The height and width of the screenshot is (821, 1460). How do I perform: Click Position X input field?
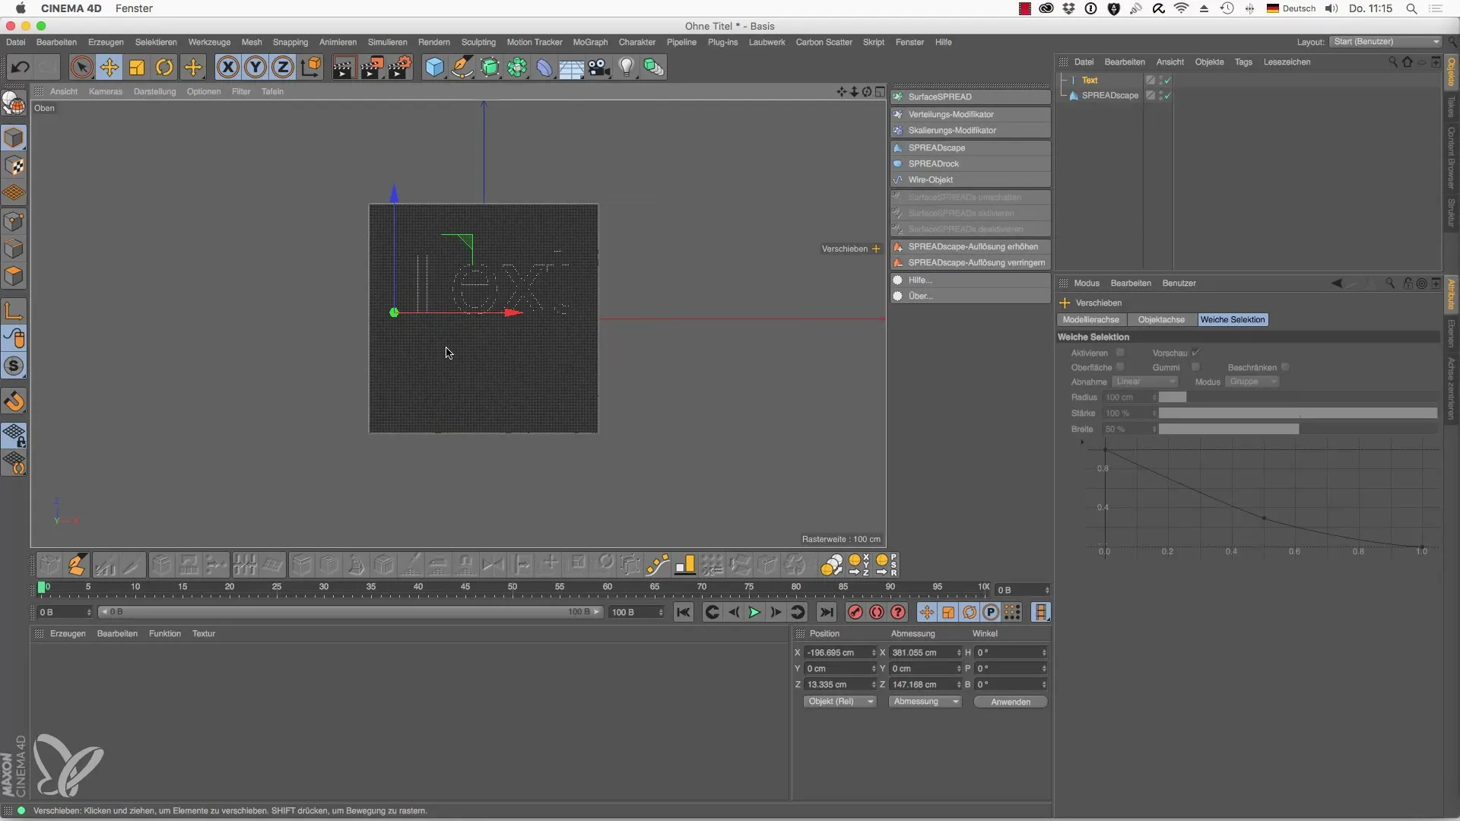[x=839, y=653]
